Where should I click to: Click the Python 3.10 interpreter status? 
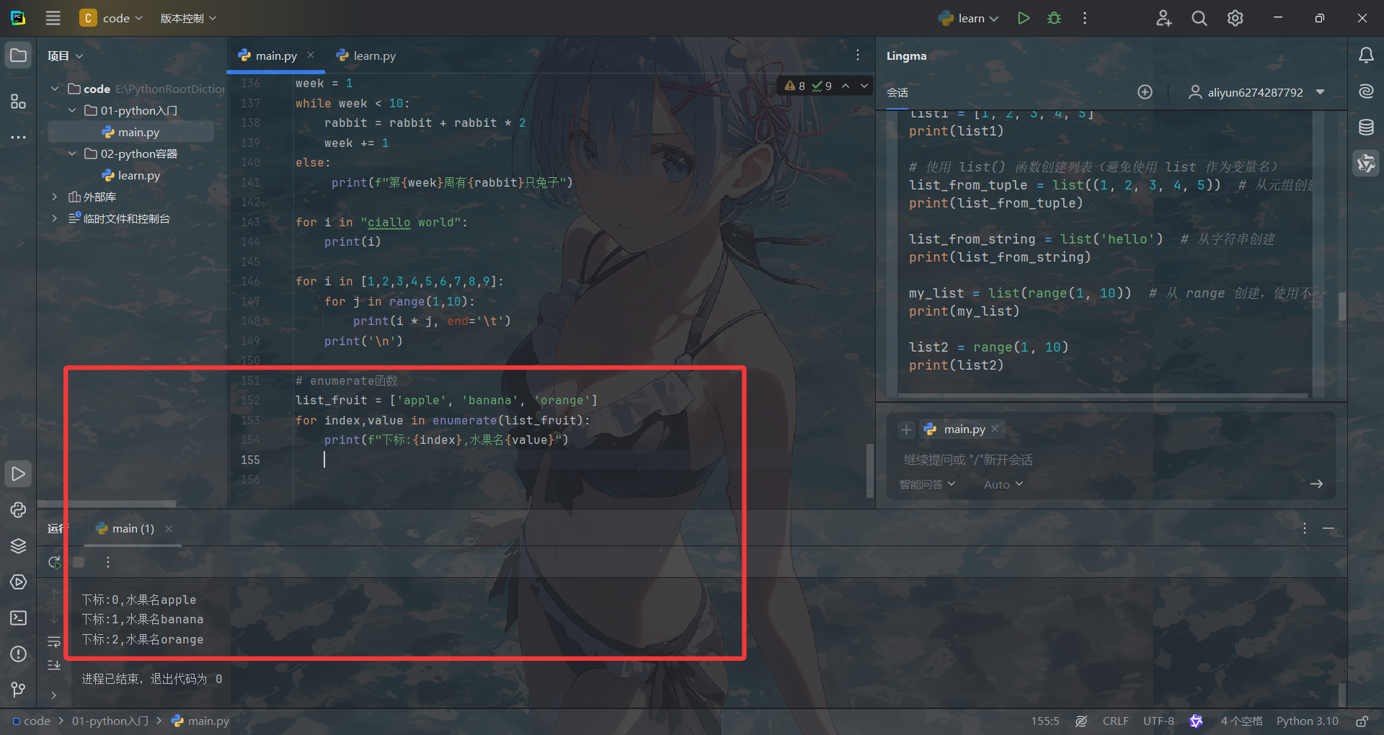coord(1307,721)
